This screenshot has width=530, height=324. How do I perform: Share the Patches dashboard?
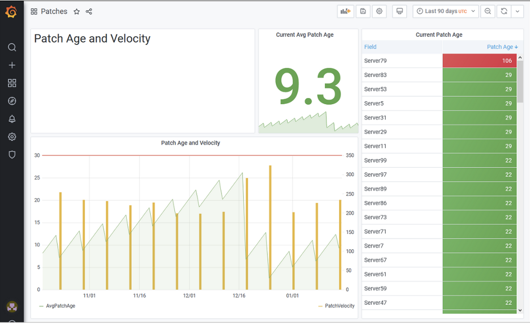[89, 11]
